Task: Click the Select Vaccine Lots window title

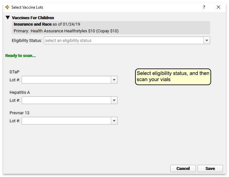Action: pos(27,7)
